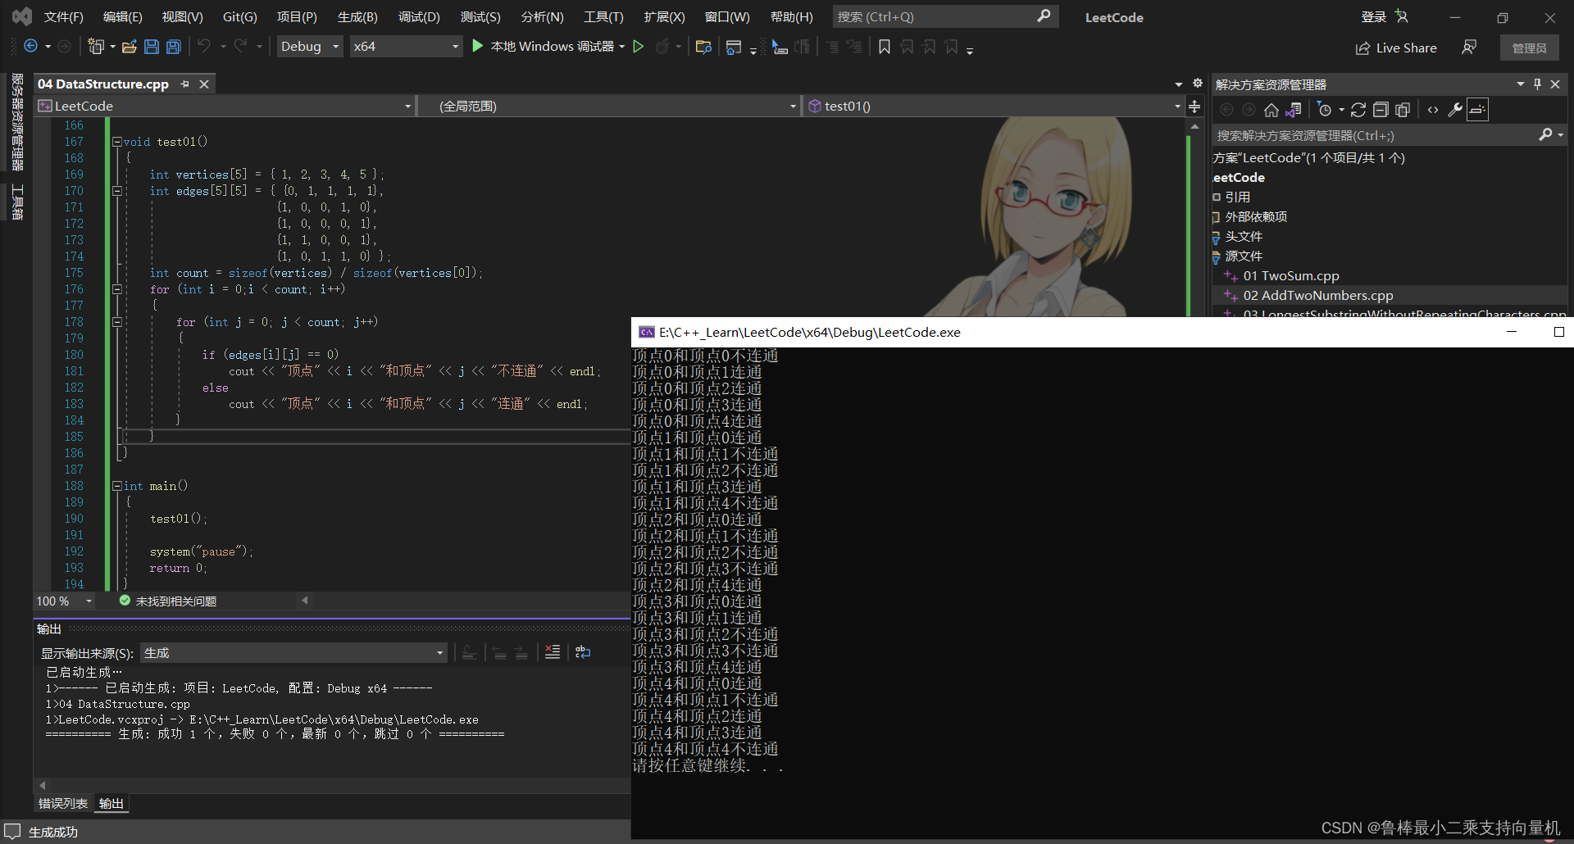Click the 搜索 (Ctrl+Q) search box
Viewport: 1574px width, 844px height.
(x=945, y=16)
